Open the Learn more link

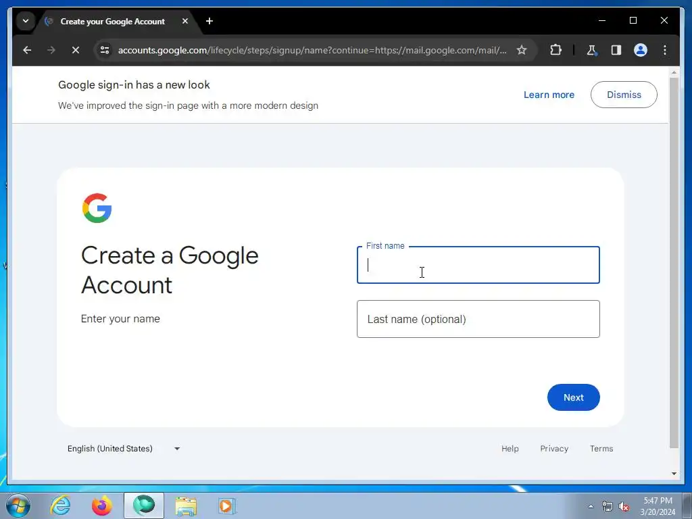point(549,95)
